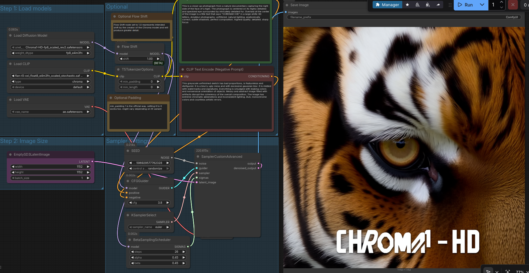
Task: Open the CLIP type selector showing chroma
Action: (51, 82)
